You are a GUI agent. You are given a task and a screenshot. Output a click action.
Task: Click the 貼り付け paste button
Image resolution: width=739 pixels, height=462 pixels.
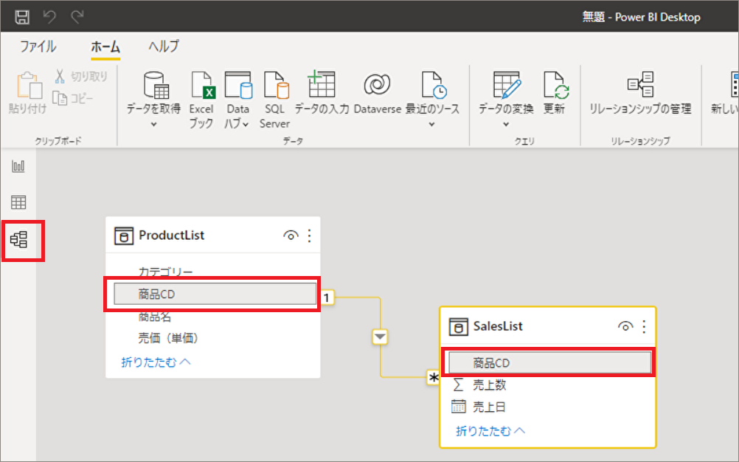(x=28, y=93)
